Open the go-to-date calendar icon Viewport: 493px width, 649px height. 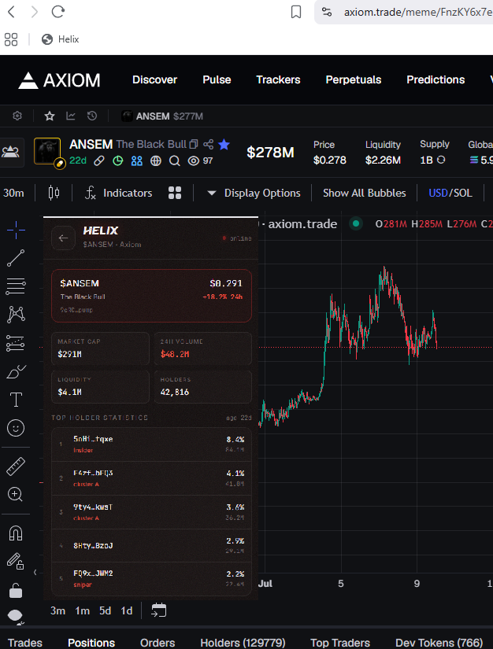pos(158,610)
